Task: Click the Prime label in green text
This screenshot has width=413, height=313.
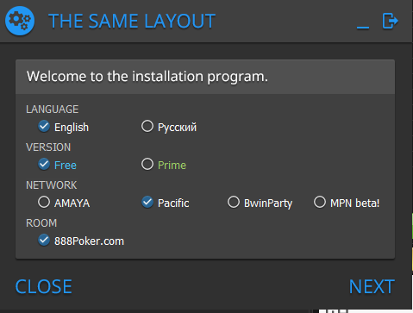Action: point(172,166)
